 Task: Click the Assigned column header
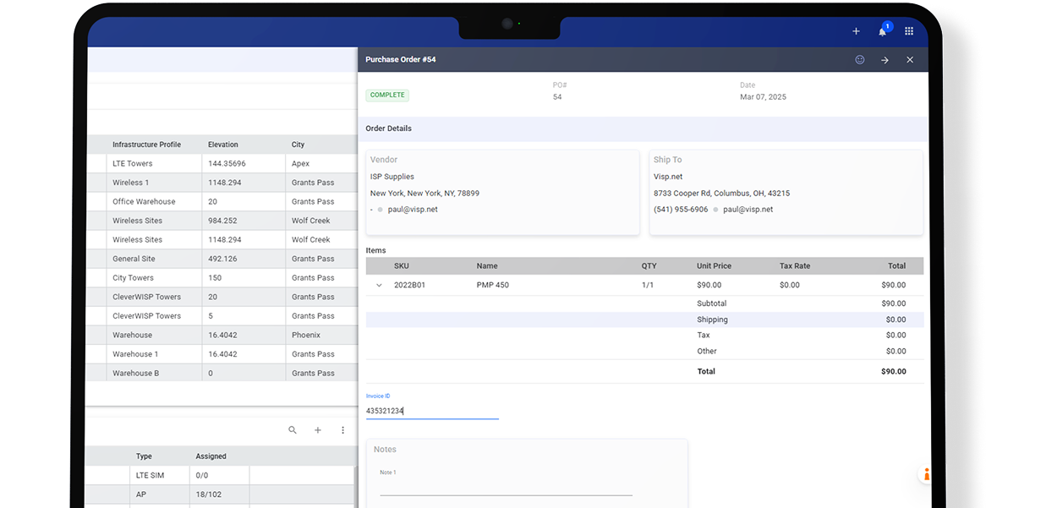pyautogui.click(x=211, y=456)
